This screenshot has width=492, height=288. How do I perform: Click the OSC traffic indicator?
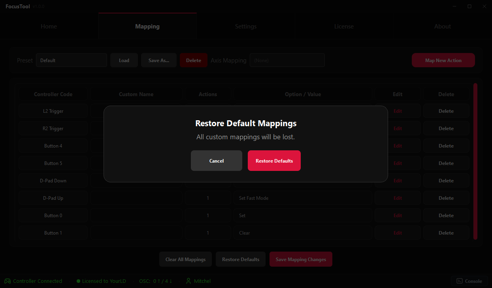coord(156,281)
